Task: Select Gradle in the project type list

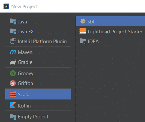Action: click(38, 62)
